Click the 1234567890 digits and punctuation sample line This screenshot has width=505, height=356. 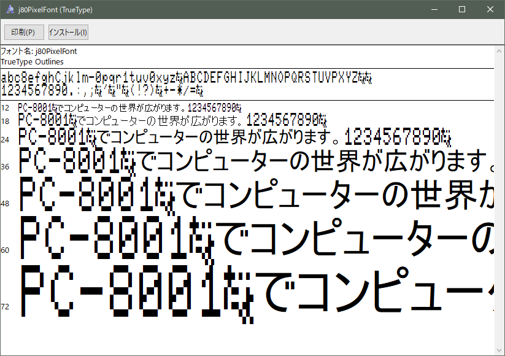pos(102,90)
